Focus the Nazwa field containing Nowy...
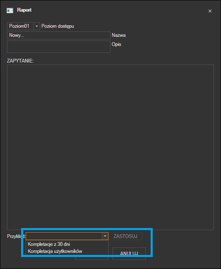Screen dimensions: 221x269 [x=59, y=35]
